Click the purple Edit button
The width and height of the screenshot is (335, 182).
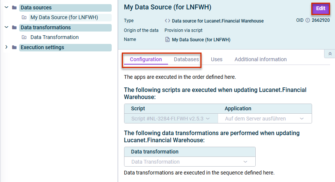320,9
